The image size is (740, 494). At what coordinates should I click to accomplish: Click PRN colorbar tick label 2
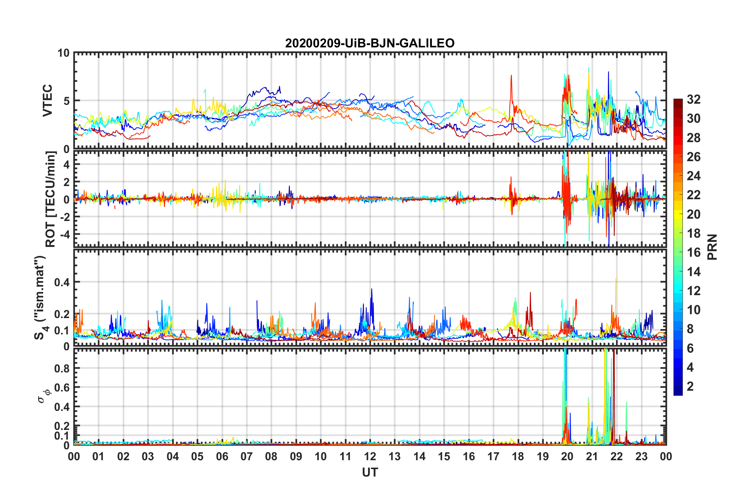690,386
